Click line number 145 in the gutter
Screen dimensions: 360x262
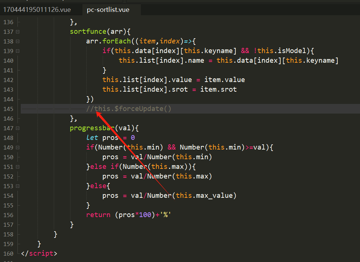pyautogui.click(x=8, y=109)
